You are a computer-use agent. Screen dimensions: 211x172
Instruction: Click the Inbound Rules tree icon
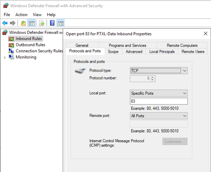[11, 39]
